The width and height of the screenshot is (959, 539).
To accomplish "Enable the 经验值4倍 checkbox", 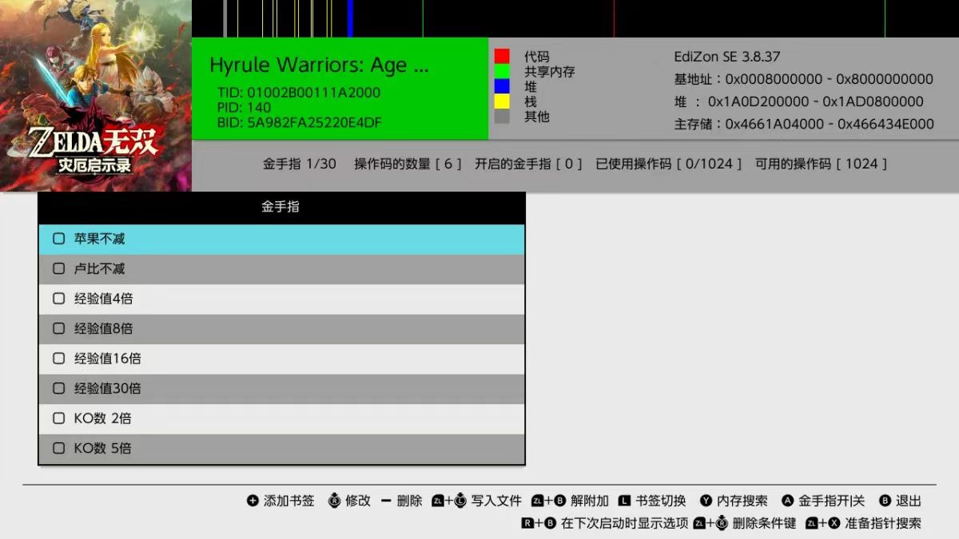I will pyautogui.click(x=58, y=299).
